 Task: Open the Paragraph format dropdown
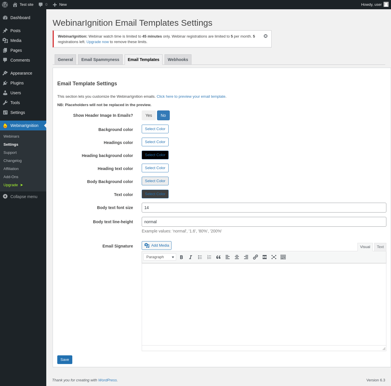tap(160, 257)
